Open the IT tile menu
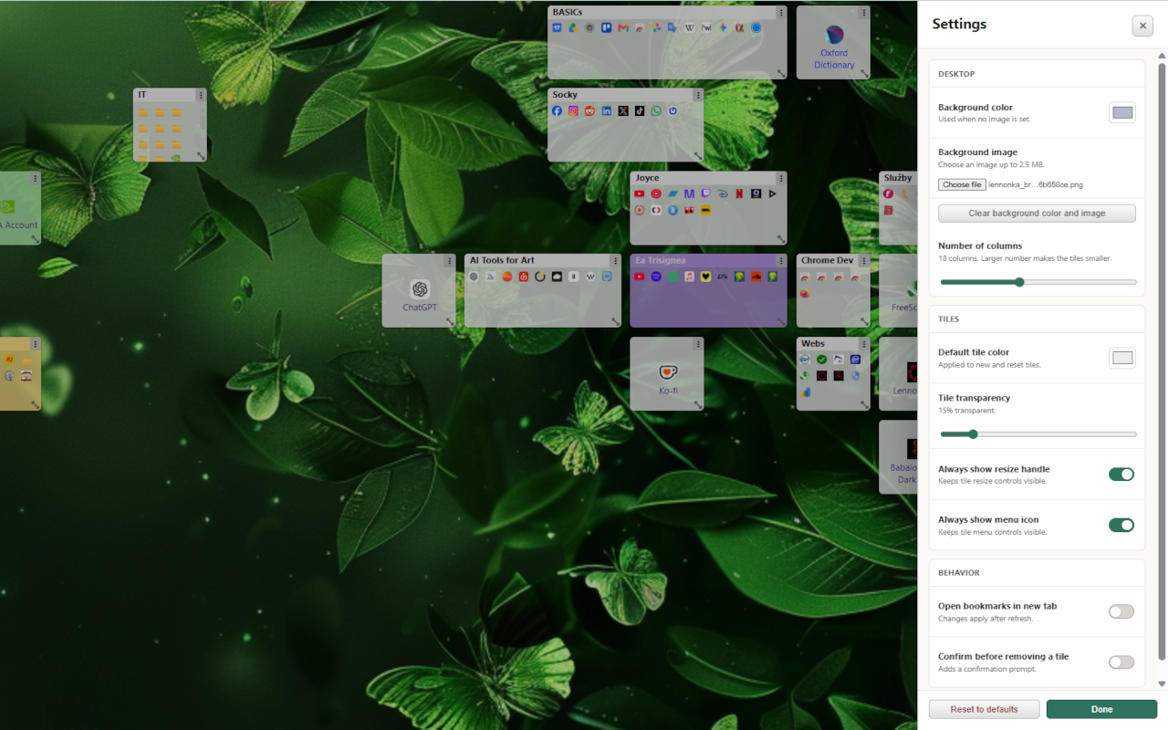Viewport: 1168px width, 730px height. tap(201, 95)
